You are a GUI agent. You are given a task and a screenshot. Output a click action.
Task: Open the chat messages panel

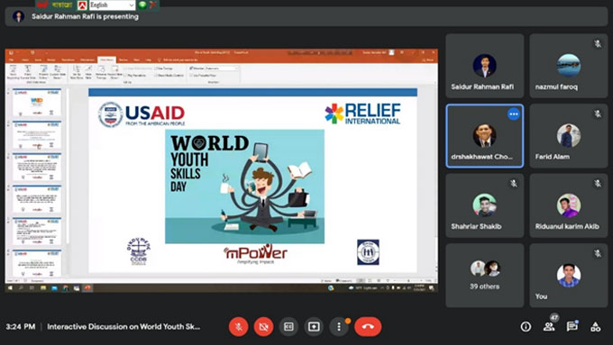point(572,327)
